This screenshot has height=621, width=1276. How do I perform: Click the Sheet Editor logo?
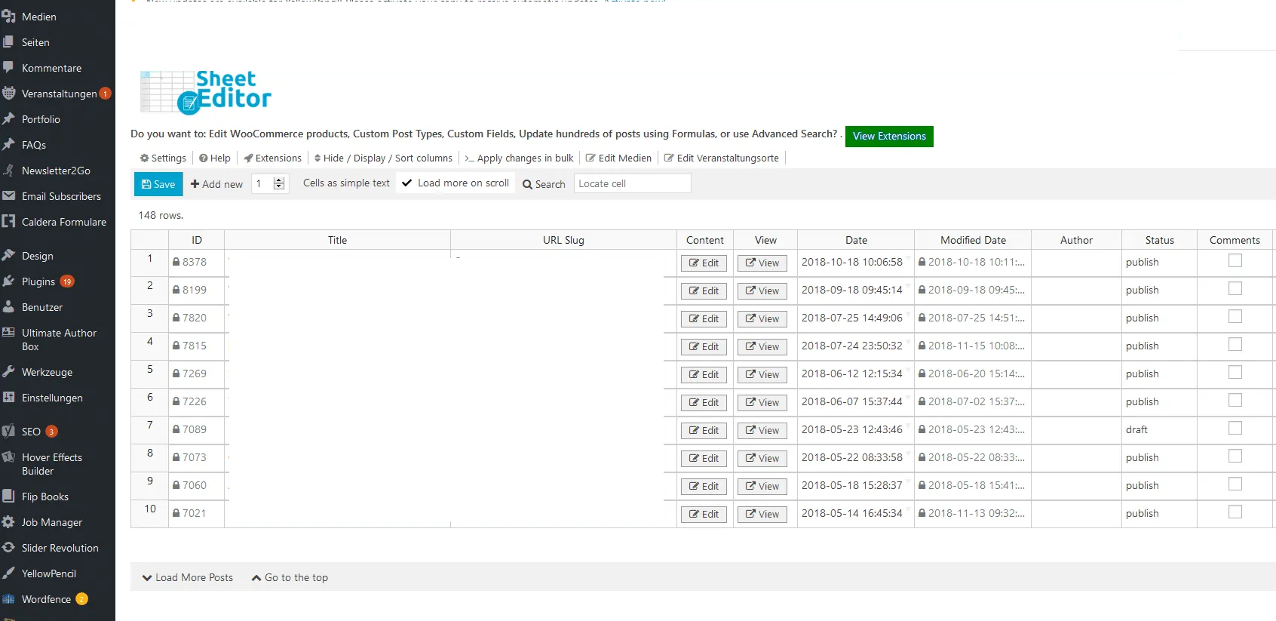click(205, 92)
